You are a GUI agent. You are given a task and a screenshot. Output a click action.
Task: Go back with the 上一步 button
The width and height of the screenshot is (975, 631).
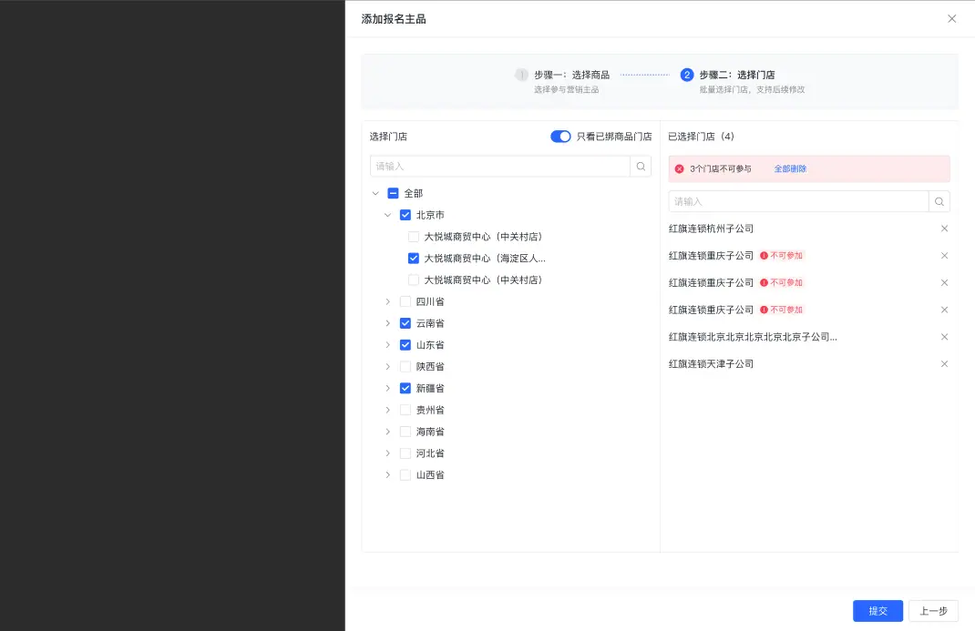[x=933, y=611]
